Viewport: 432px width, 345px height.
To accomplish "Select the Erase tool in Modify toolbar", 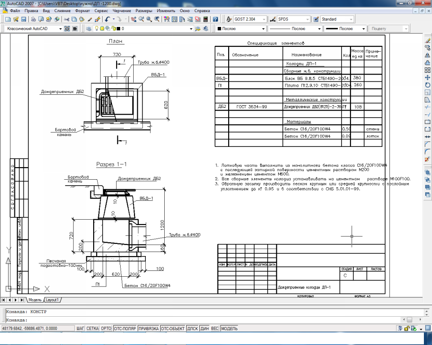I will [x=427, y=40].
